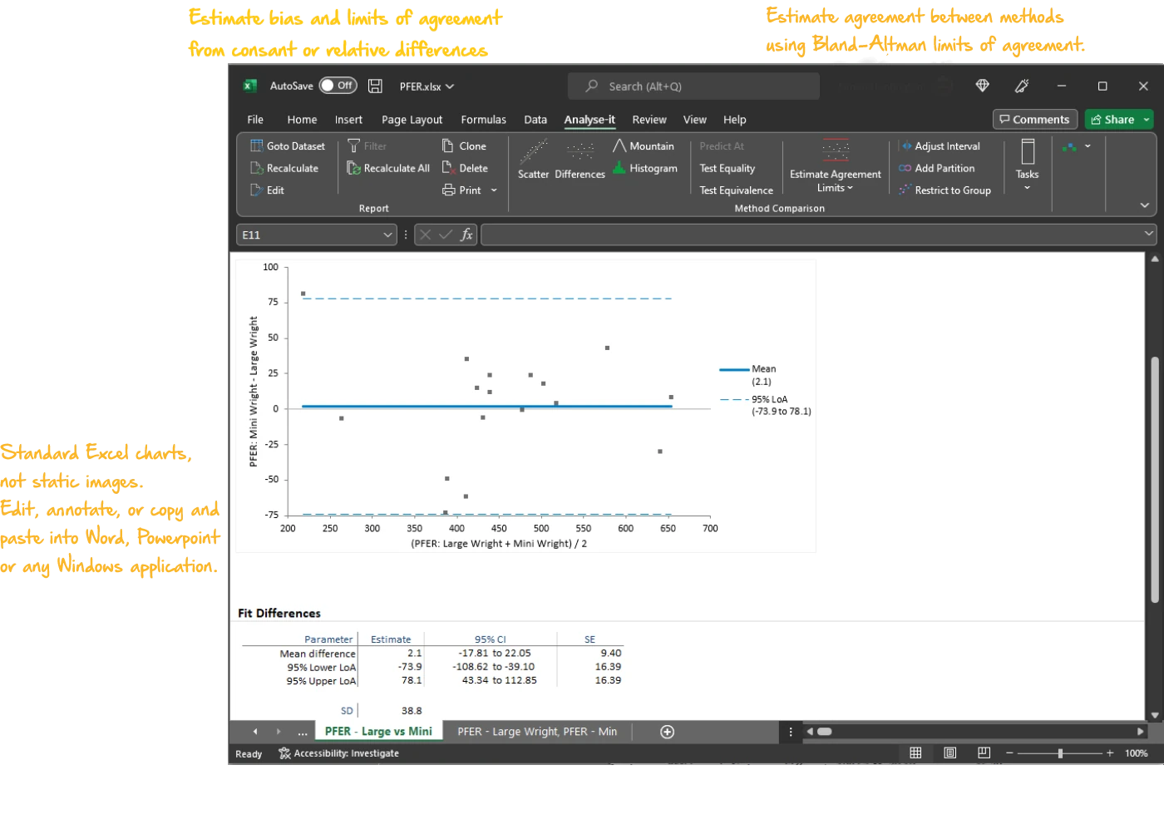Switch to Page Break Preview icon
The height and width of the screenshot is (839, 1164).
984,753
